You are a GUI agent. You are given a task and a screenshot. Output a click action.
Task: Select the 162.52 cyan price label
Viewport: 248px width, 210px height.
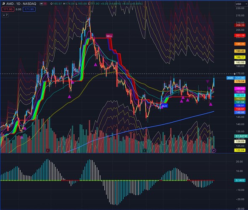[240, 95]
